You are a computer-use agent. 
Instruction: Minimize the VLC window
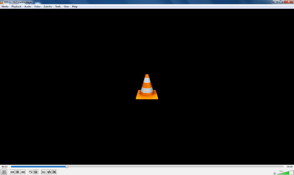[275, 2]
